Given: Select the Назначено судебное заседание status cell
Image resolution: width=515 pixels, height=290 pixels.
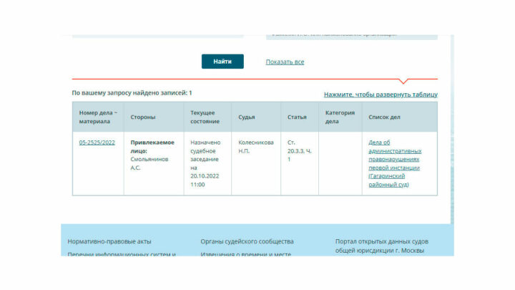Looking at the screenshot, I should click(x=207, y=163).
